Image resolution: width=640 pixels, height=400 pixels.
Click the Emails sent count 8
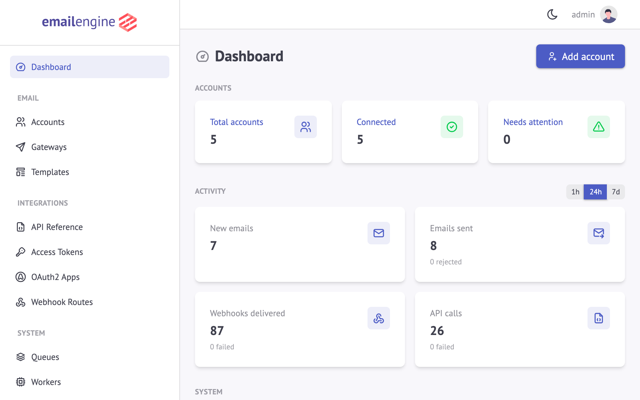click(x=433, y=246)
